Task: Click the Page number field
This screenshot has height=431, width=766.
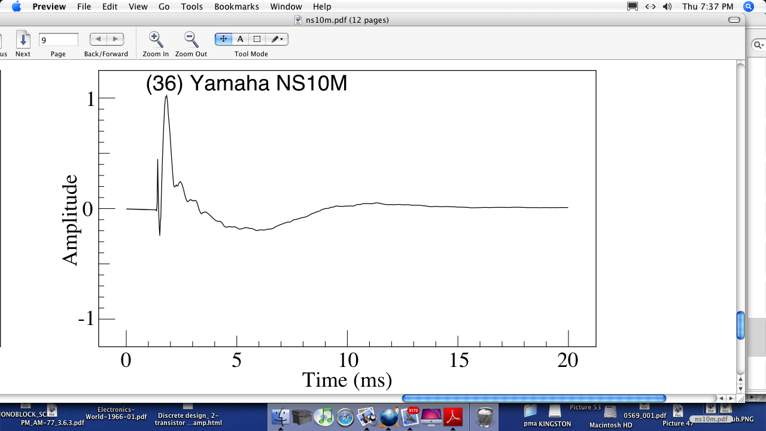Action: pos(59,40)
